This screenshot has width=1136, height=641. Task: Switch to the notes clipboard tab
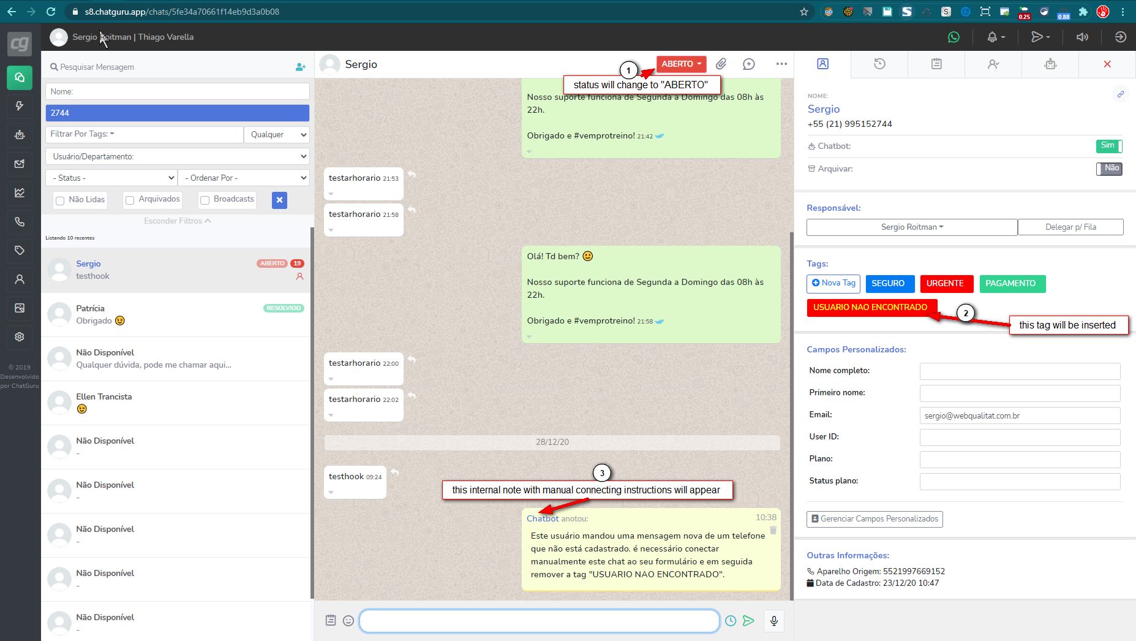click(x=936, y=64)
